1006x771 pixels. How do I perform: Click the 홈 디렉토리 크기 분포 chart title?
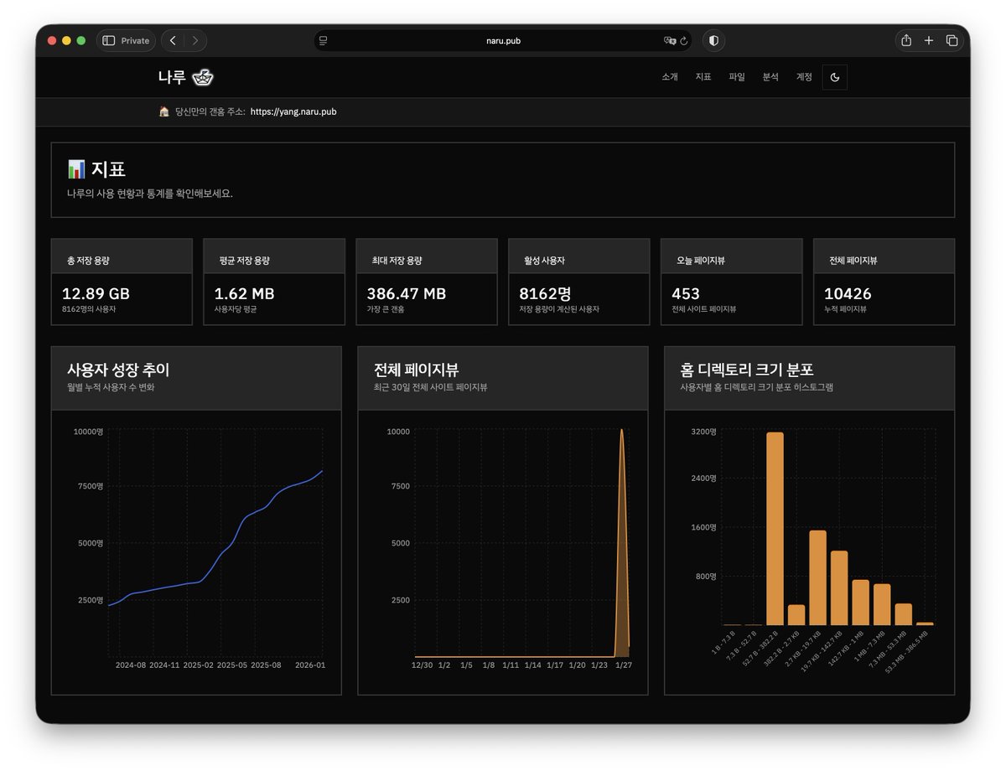(x=747, y=370)
